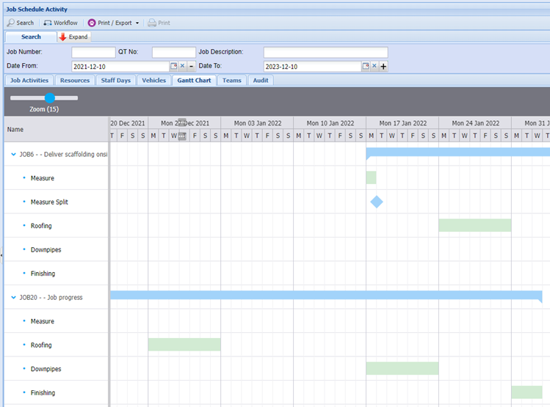
Task: Select the Search panel tab
Action: [x=31, y=37]
